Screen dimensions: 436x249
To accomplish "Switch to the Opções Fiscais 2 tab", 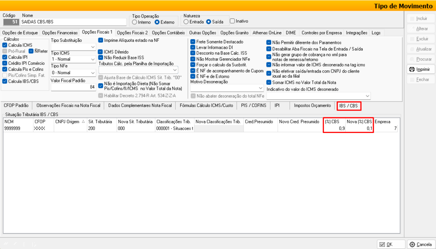I will 132,32.
